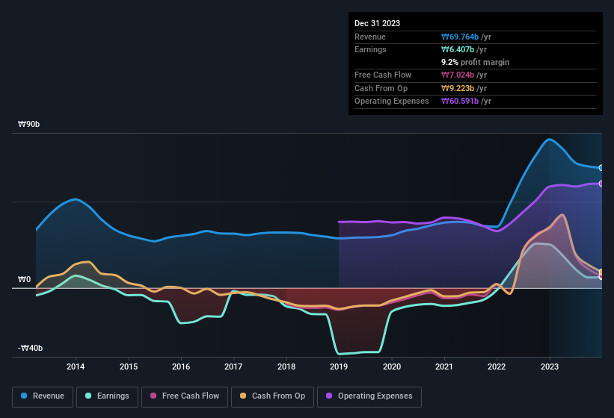Click the 2014 x-axis year label

click(76, 366)
